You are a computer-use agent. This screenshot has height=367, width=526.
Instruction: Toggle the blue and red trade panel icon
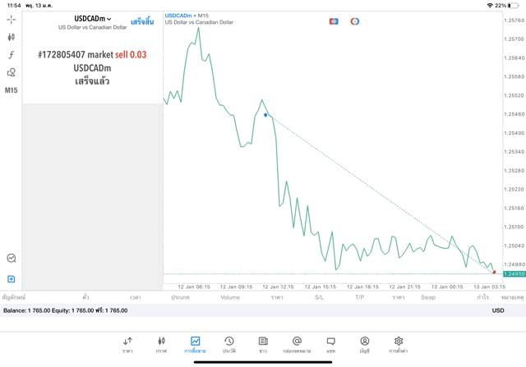coord(334,21)
